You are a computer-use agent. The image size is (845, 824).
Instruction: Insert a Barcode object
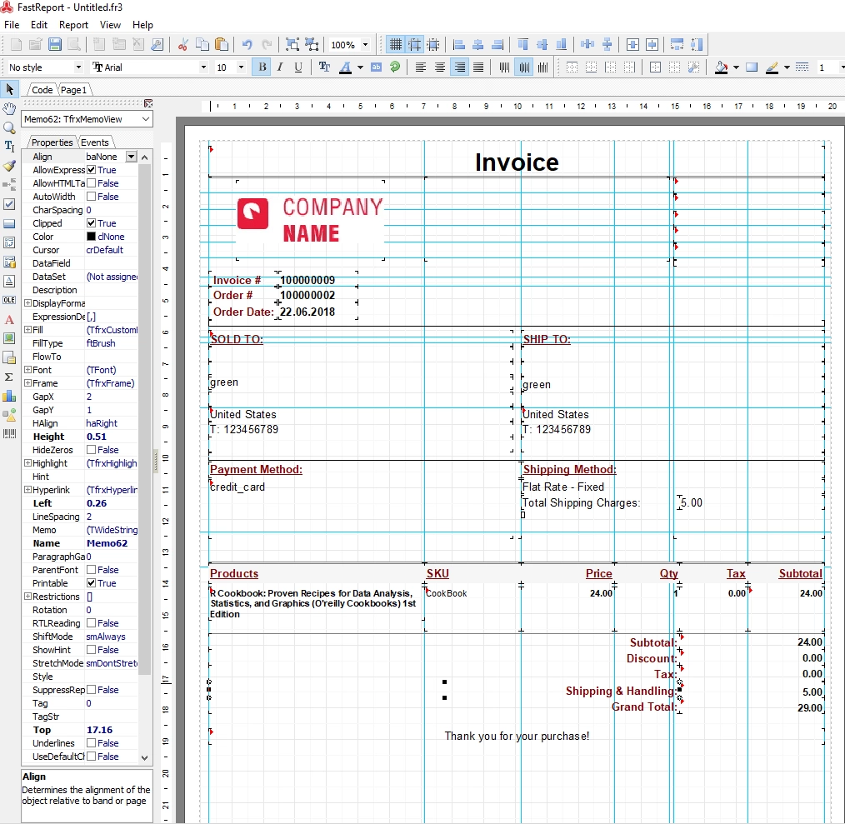click(9, 434)
